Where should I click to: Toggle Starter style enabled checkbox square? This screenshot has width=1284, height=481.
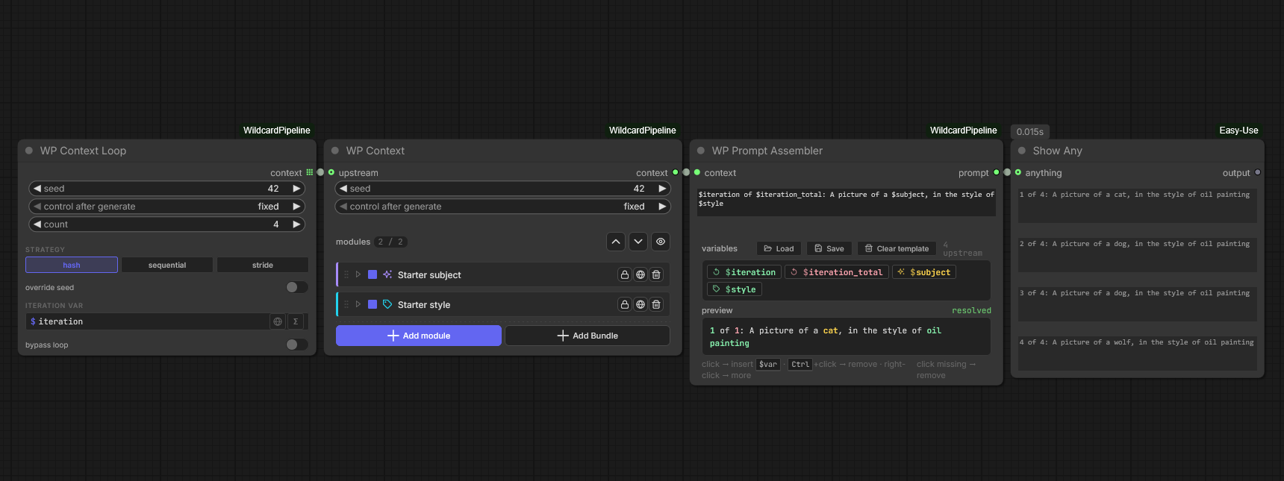pos(373,304)
